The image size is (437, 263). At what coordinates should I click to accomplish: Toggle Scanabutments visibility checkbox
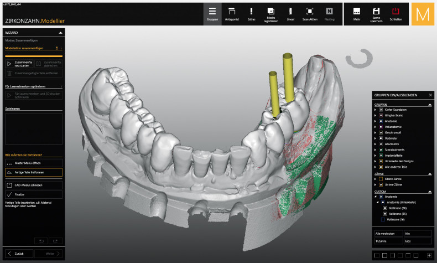pyautogui.click(x=381, y=149)
